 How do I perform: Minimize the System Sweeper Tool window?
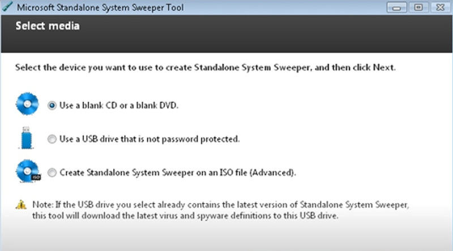[397, 7]
